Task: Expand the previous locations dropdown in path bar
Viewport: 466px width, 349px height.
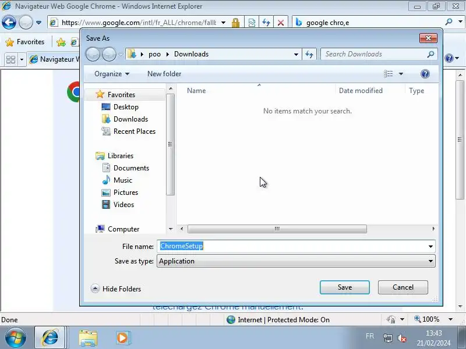Action: (x=296, y=54)
